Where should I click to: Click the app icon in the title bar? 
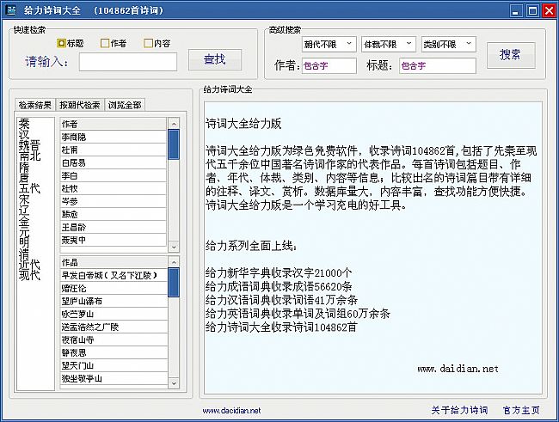11,10
